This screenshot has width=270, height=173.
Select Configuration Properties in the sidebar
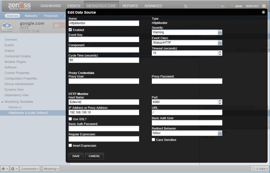pos(21,79)
